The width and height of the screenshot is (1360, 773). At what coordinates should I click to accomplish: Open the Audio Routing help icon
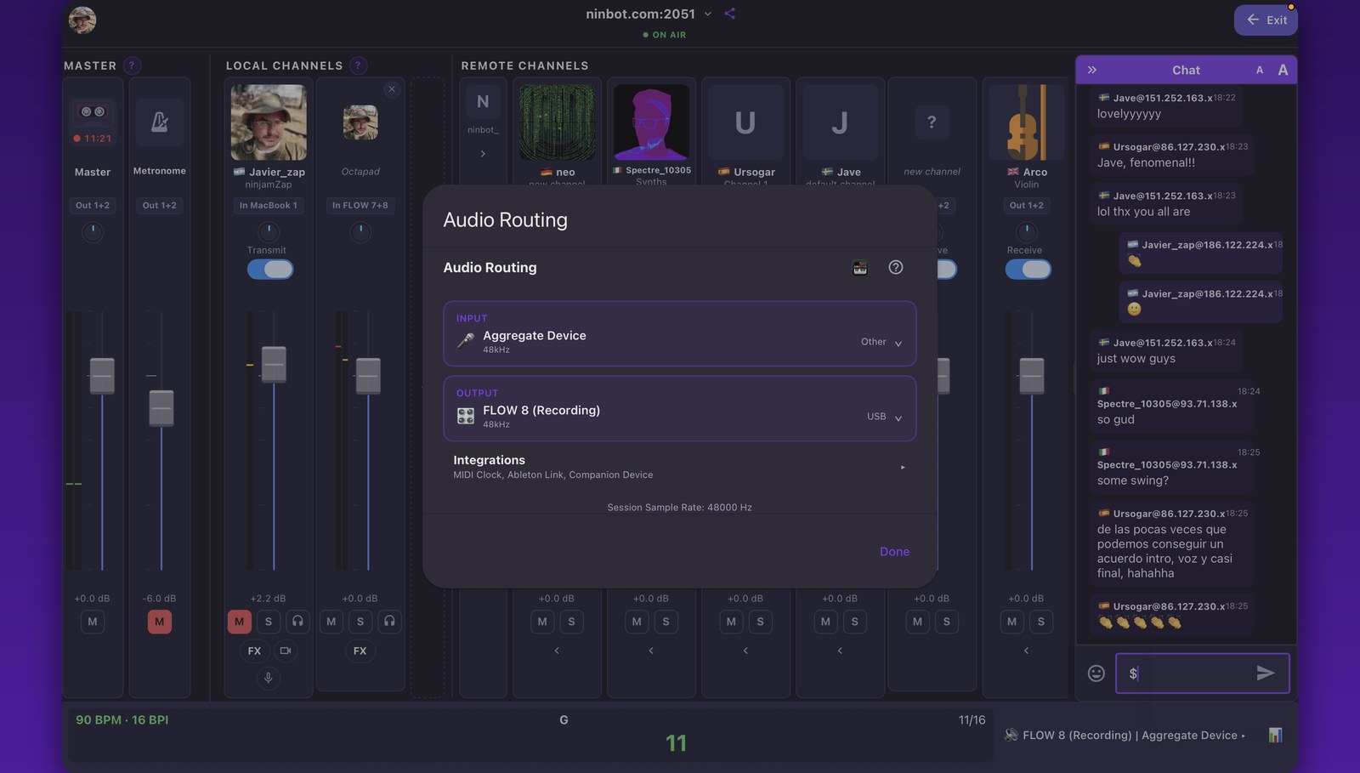896,268
